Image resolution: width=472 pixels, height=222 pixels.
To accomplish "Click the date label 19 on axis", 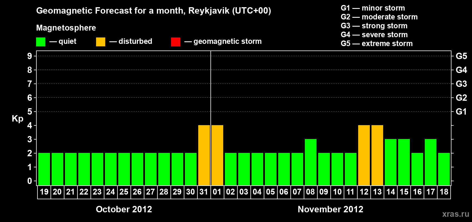I will click(x=44, y=192).
